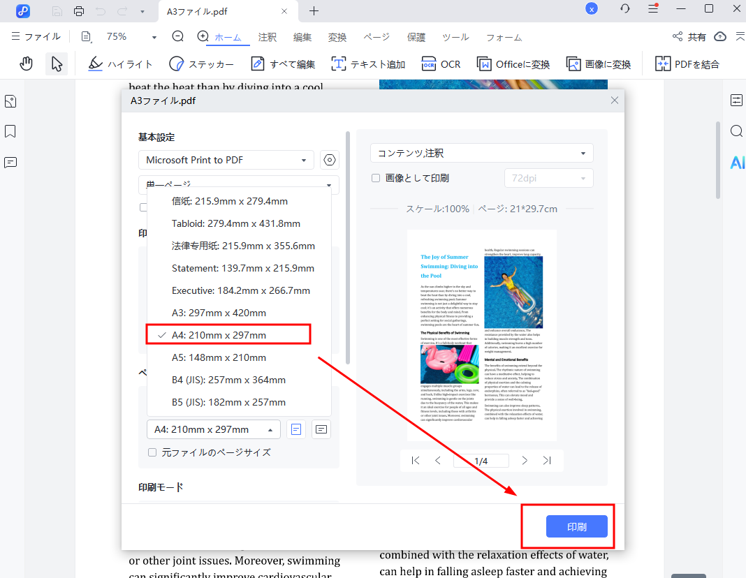Expand the コンテンツ,注釈 dropdown
The width and height of the screenshot is (746, 578).
(x=481, y=153)
